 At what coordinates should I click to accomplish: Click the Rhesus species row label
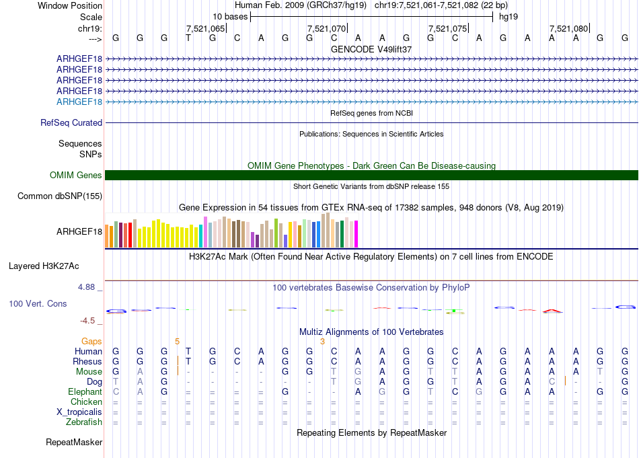(87, 362)
